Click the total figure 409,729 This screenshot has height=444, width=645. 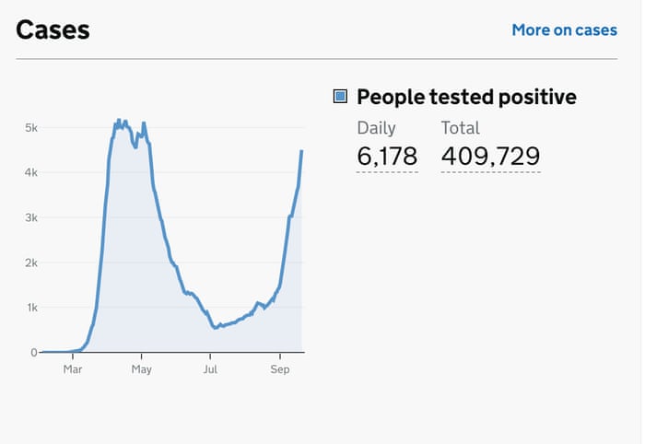pyautogui.click(x=490, y=157)
